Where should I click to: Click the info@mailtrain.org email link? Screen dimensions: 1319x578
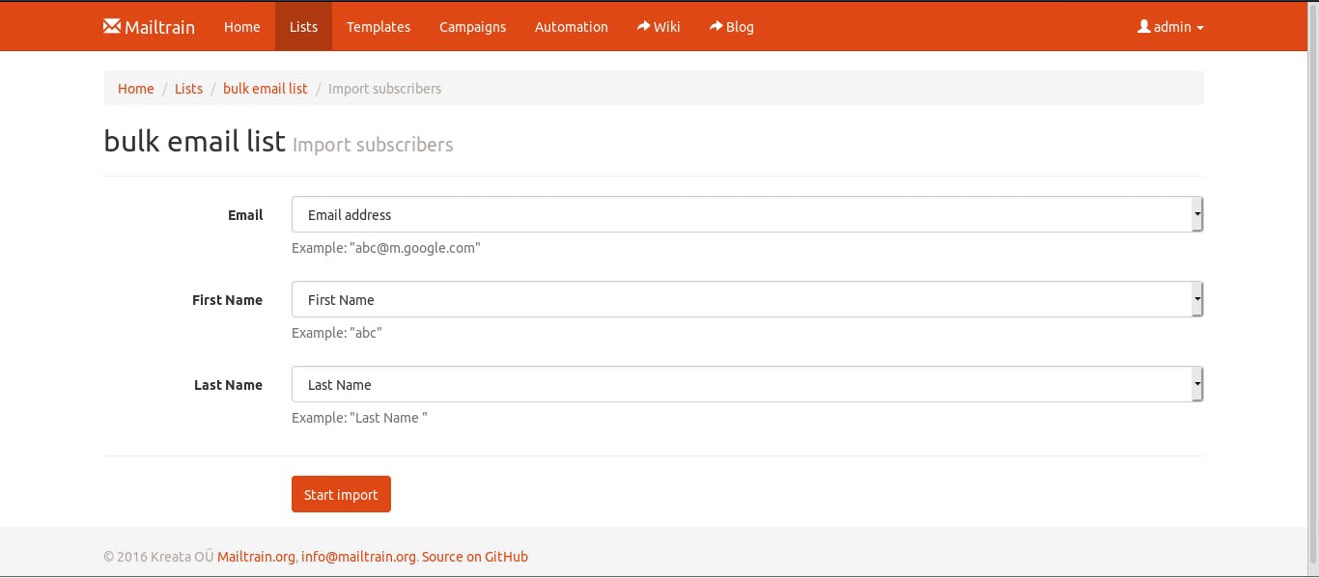(358, 556)
